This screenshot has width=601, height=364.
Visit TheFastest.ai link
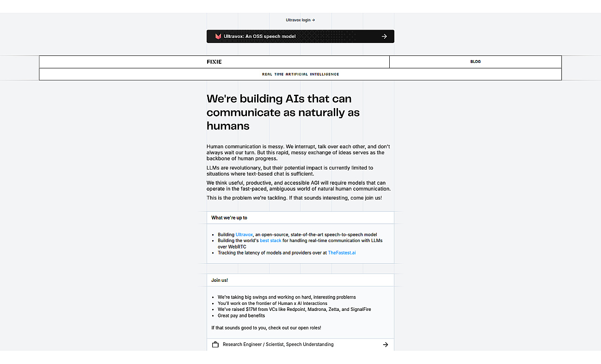(x=342, y=253)
